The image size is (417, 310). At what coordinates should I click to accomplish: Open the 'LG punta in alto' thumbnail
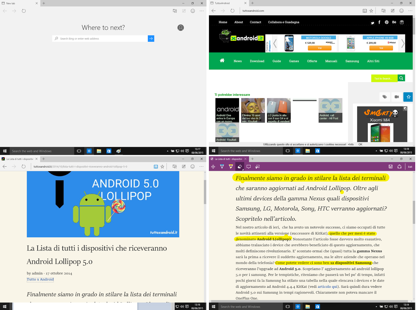point(279,110)
